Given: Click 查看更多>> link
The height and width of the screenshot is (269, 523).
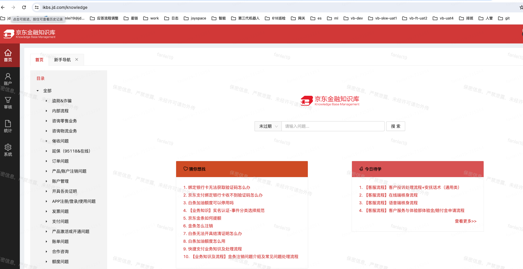Looking at the screenshot, I should (466, 221).
